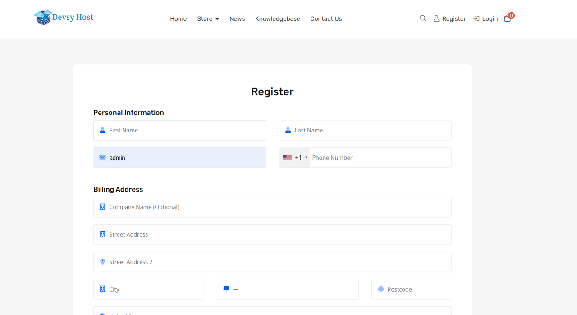Click the US flag icon
Screen dimensions: 577x315
287,158
